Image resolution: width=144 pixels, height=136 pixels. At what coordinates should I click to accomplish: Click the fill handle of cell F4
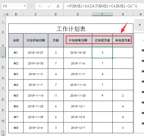tap(112, 58)
